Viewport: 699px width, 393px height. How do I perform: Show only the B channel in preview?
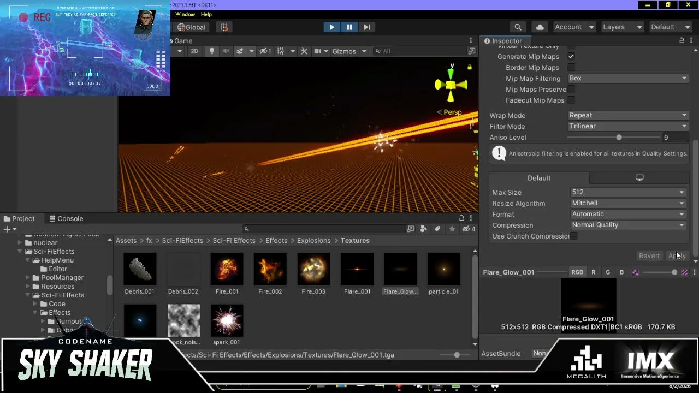621,272
